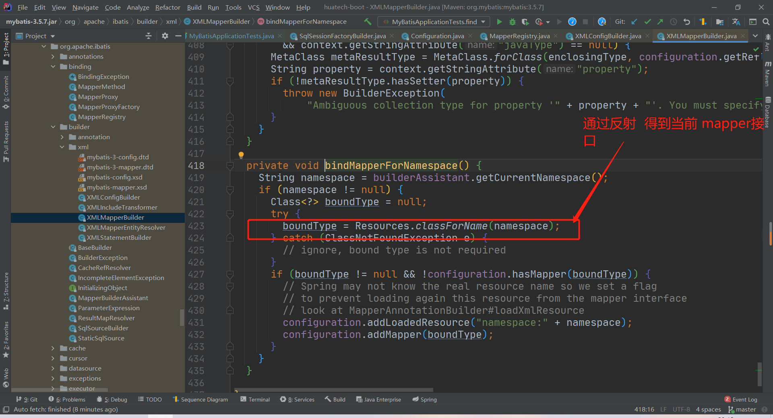Select XMLConfigBuilder in project tree
The width and height of the screenshot is (773, 418).
click(x=114, y=197)
